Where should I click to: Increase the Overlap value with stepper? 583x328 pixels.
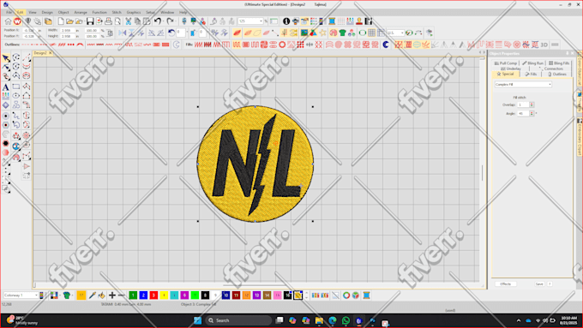click(x=532, y=104)
